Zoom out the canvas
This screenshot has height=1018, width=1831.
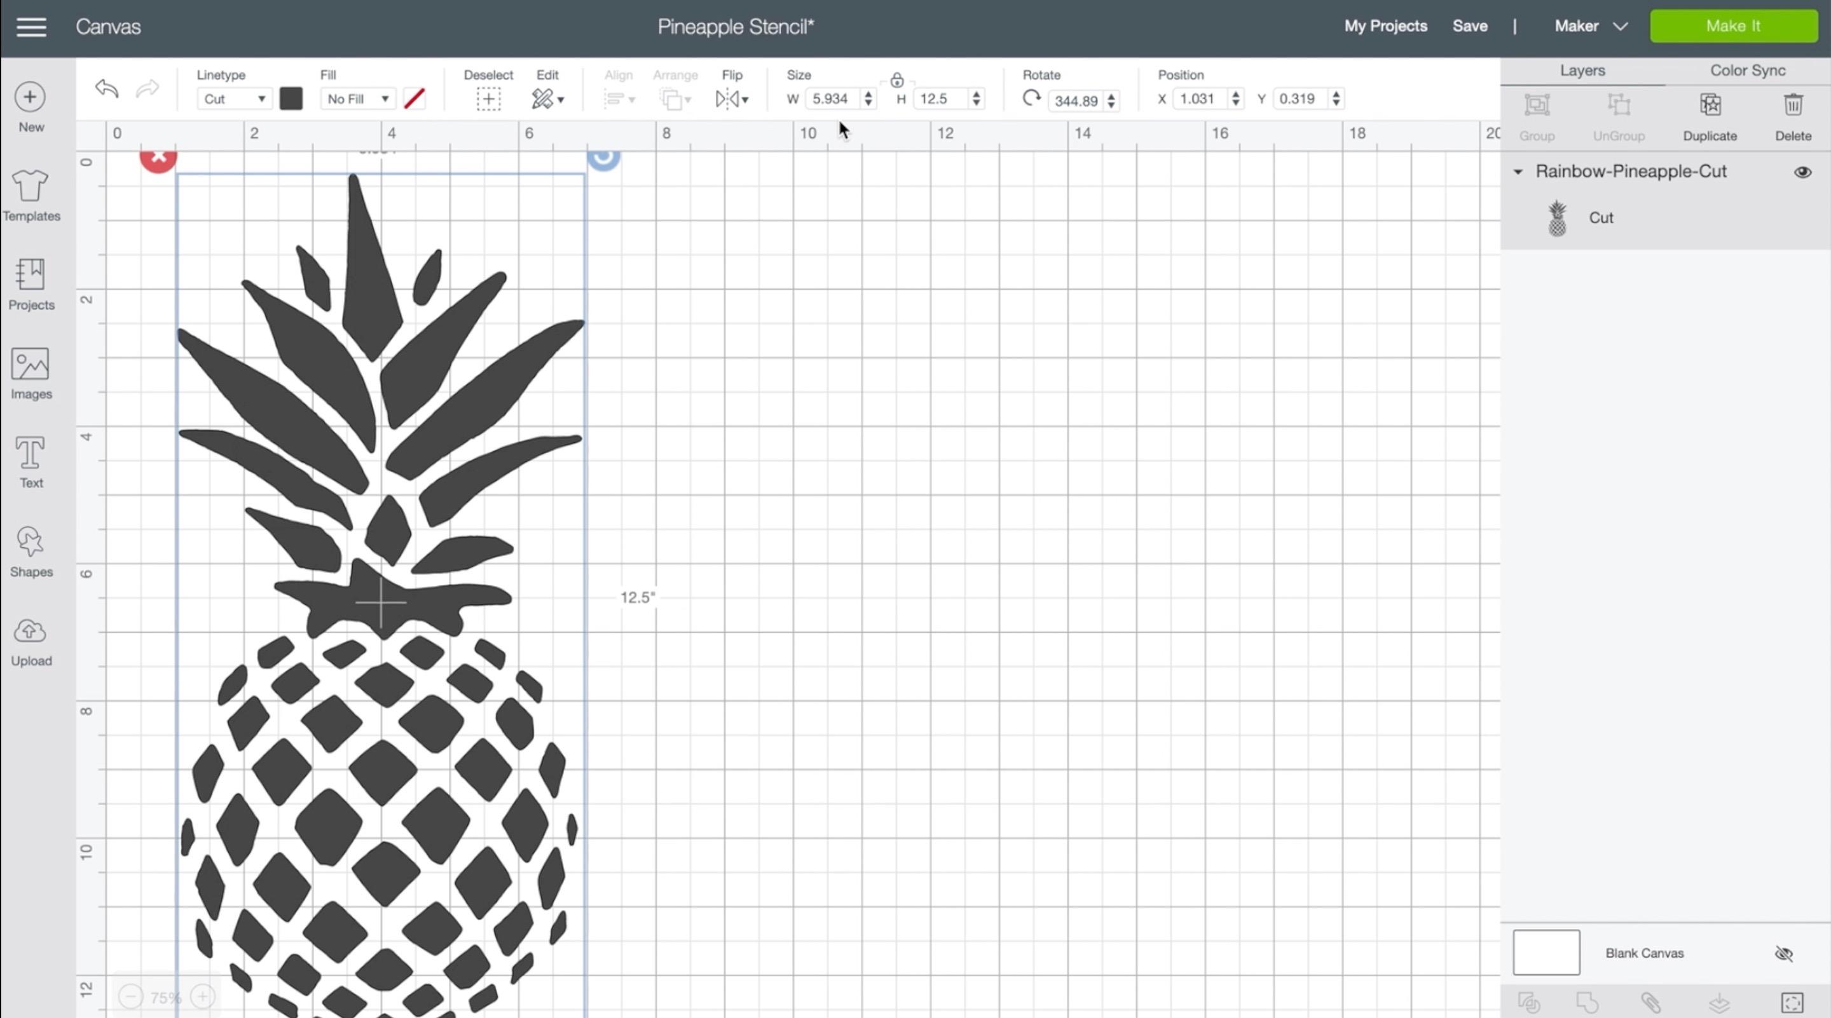(131, 996)
